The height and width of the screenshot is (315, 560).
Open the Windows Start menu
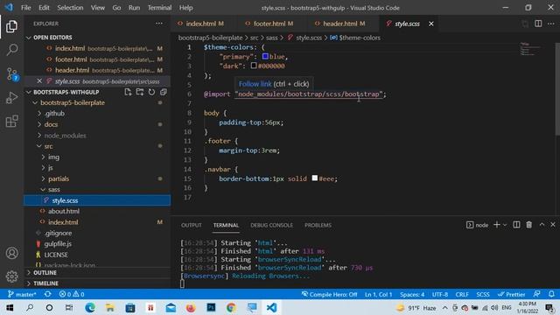coord(10,307)
